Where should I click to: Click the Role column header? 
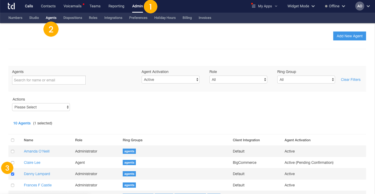79,140
